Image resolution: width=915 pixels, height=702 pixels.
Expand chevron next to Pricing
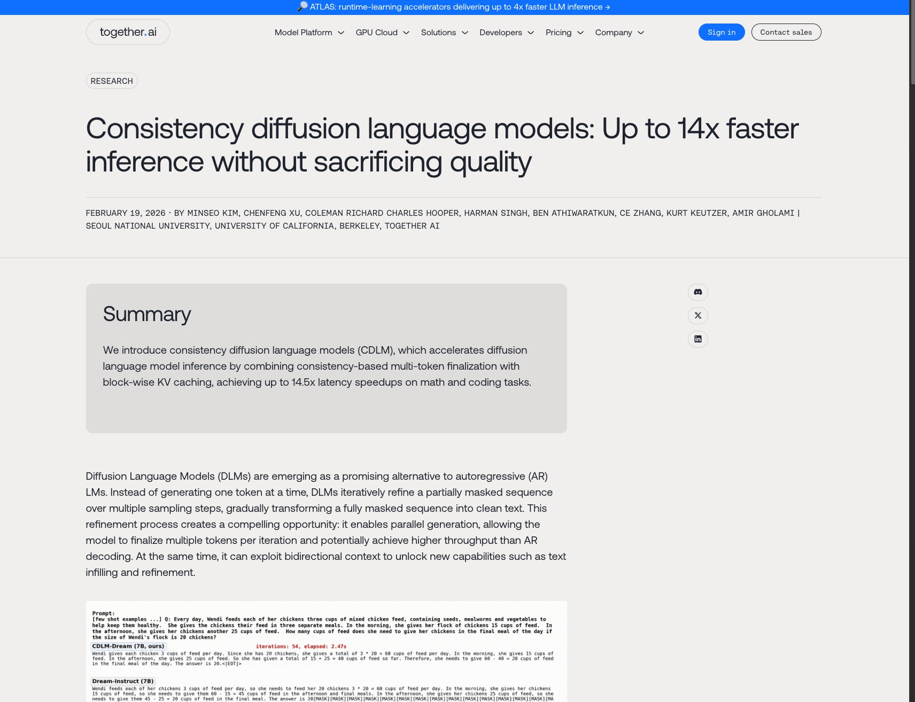[x=580, y=33]
